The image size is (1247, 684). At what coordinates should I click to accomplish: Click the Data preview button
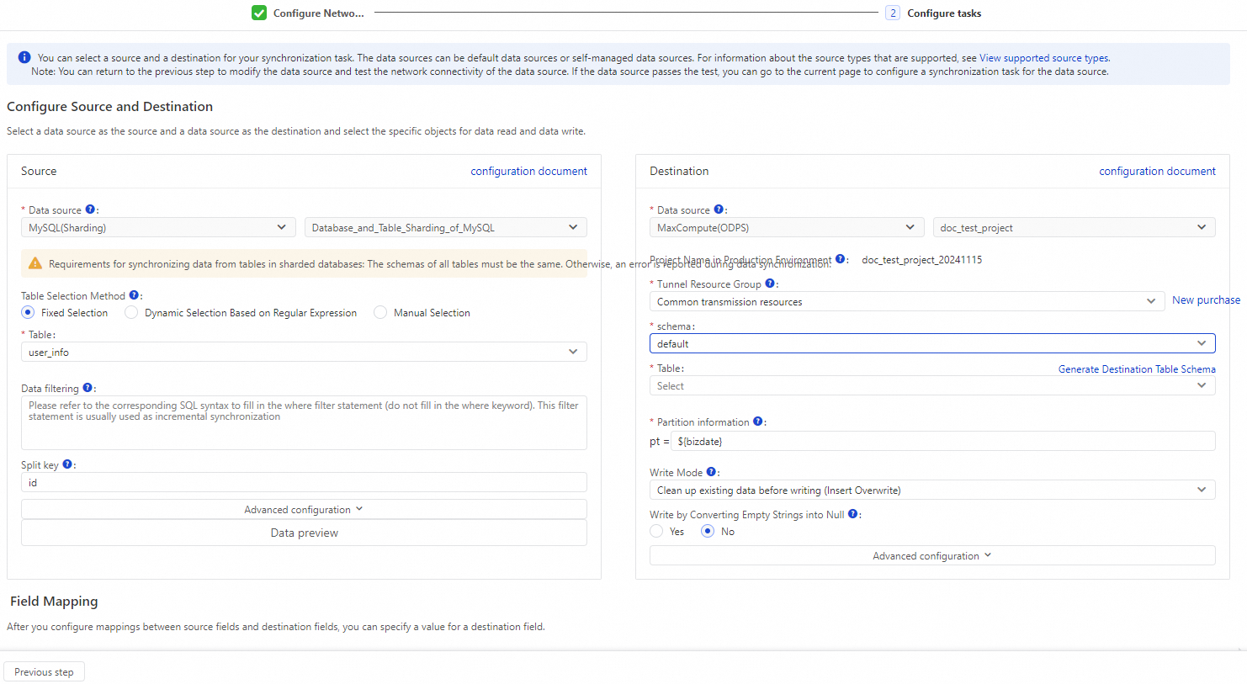pyautogui.click(x=304, y=533)
